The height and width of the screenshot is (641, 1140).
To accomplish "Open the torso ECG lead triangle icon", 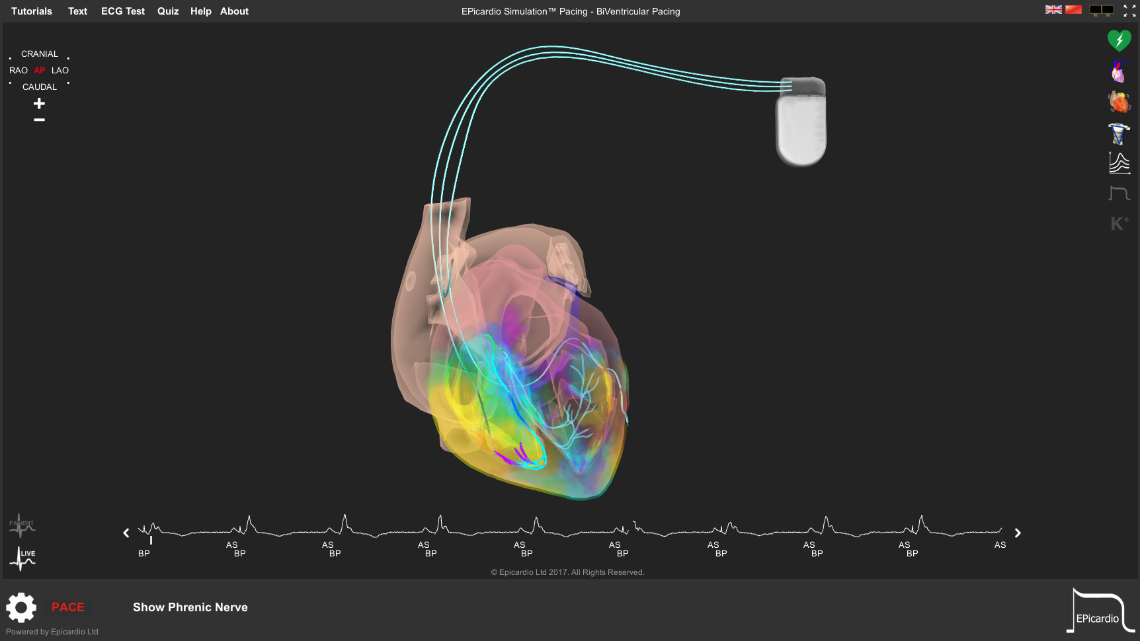I will coord(1119,133).
